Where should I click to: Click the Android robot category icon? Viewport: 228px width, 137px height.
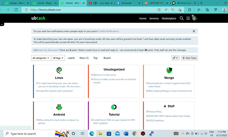[59, 107]
